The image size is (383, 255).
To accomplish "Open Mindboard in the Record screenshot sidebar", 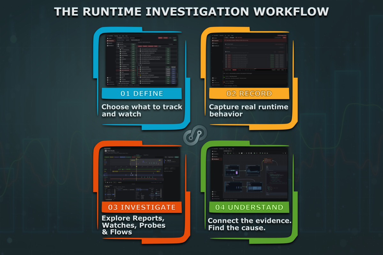I will [216, 46].
